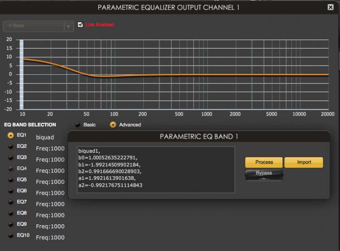Select the EQ4 band

coord(10,169)
